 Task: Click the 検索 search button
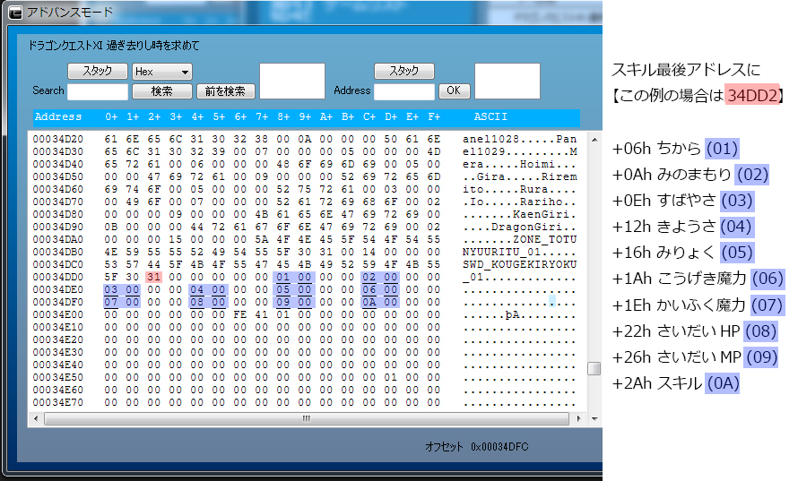[161, 91]
